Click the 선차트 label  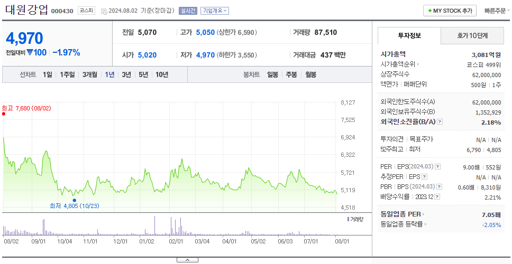click(x=28, y=74)
